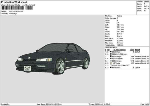Click thread code '1318' for Graphite
Viewport: 150px width, 106px height.
(x=132, y=59)
